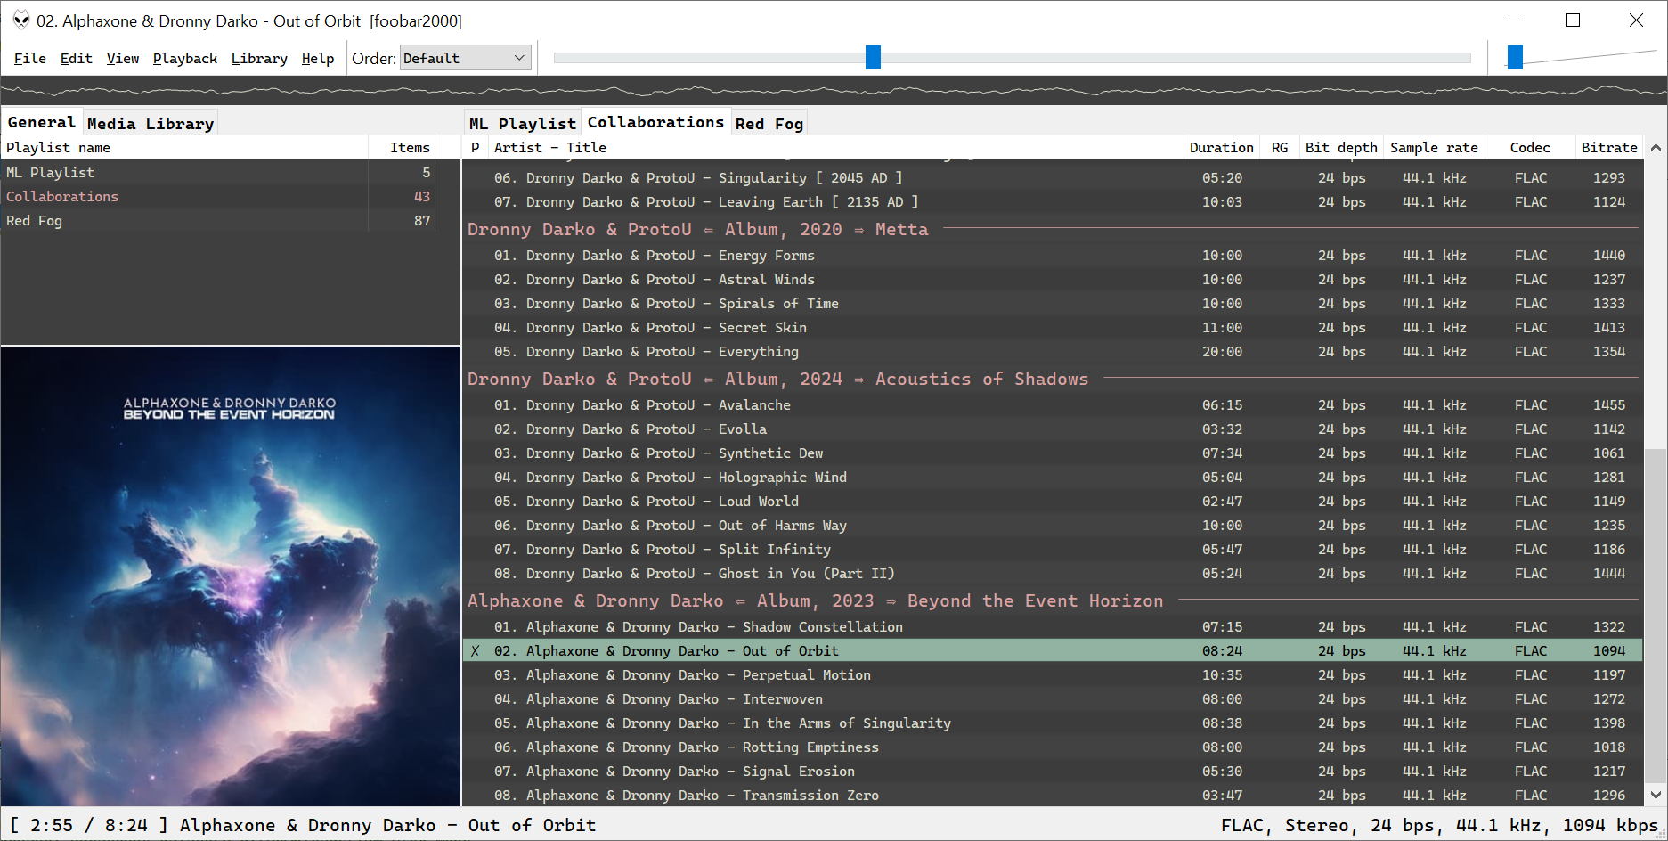Click the Acoustics of Shadows album group header
This screenshot has height=841, width=1668.
coord(777,380)
